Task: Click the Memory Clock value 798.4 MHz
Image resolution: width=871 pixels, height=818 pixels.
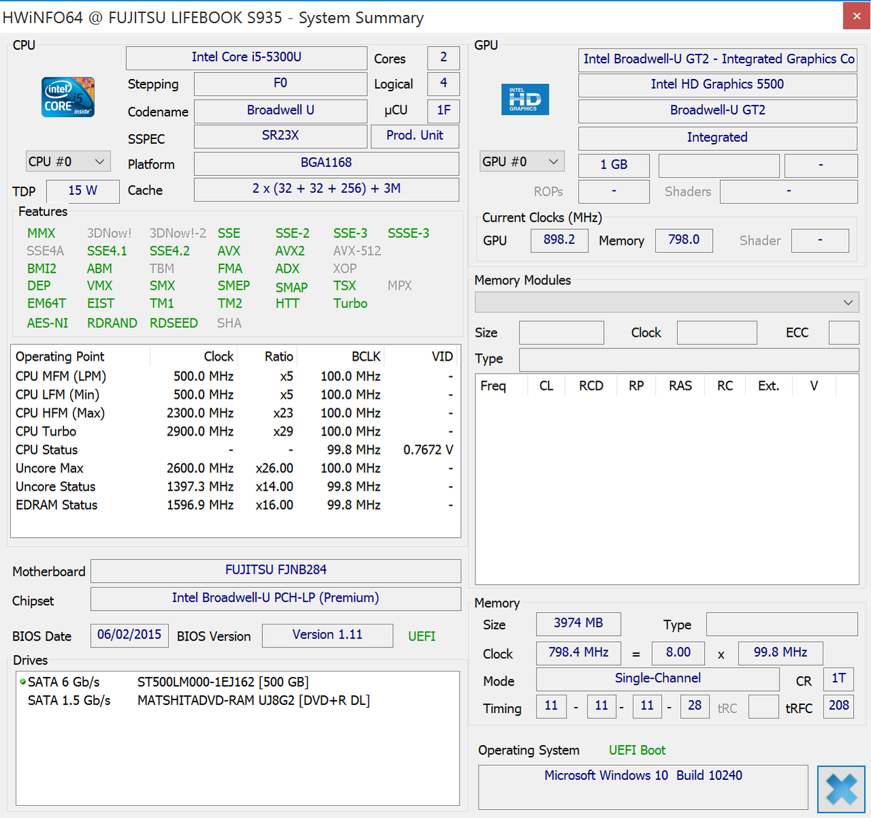Action: 578,653
